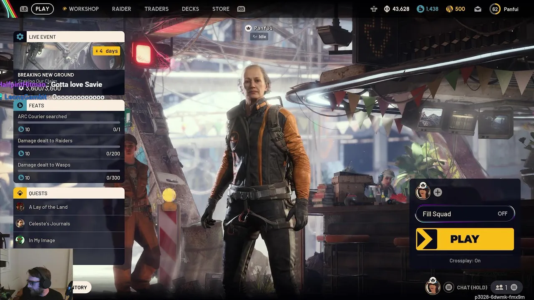The height and width of the screenshot is (300, 534).
Task: Click the Crossplay: On setting
Action: point(465,261)
